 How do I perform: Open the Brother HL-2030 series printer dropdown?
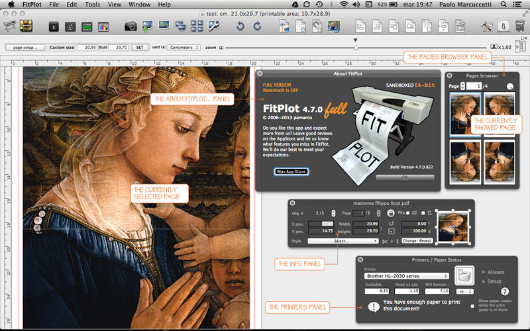coord(406,275)
